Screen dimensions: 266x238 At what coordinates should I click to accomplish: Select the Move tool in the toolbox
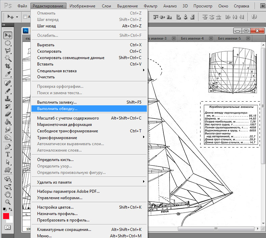[7, 35]
